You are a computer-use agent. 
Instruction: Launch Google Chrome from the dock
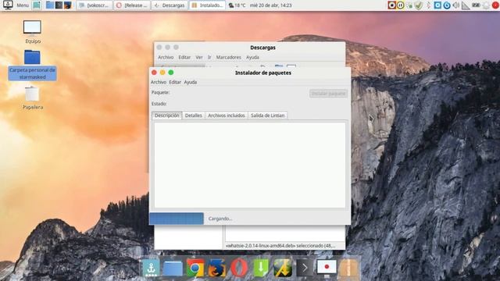195,268
